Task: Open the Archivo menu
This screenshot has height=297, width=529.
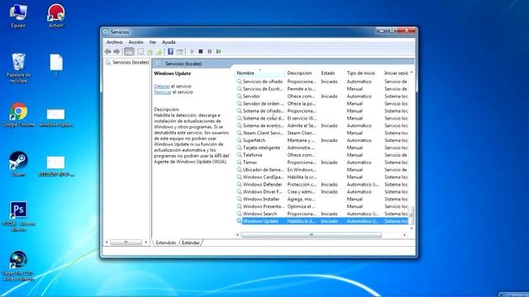Action: click(x=114, y=42)
